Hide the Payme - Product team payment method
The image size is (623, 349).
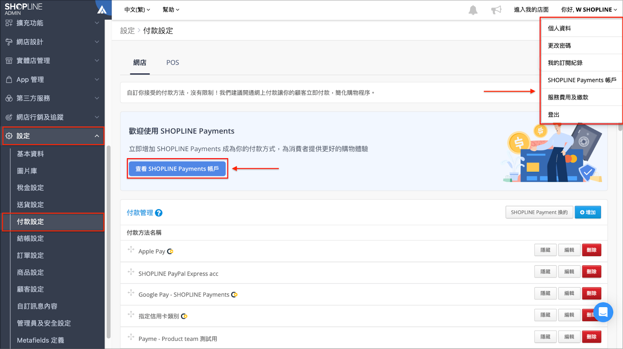click(x=546, y=337)
